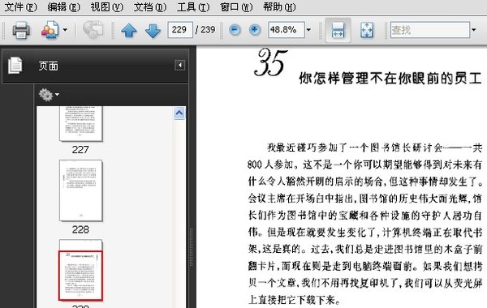This screenshot has height=308, width=487.
Task: Open the collaborate people icon
Action: [x=50, y=30]
